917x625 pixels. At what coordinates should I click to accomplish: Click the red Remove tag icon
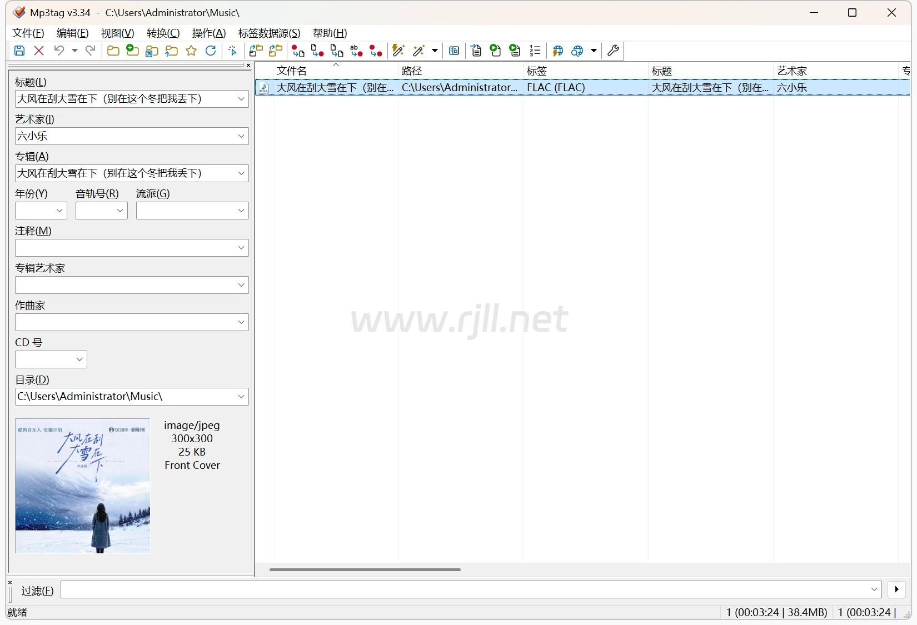(x=39, y=51)
